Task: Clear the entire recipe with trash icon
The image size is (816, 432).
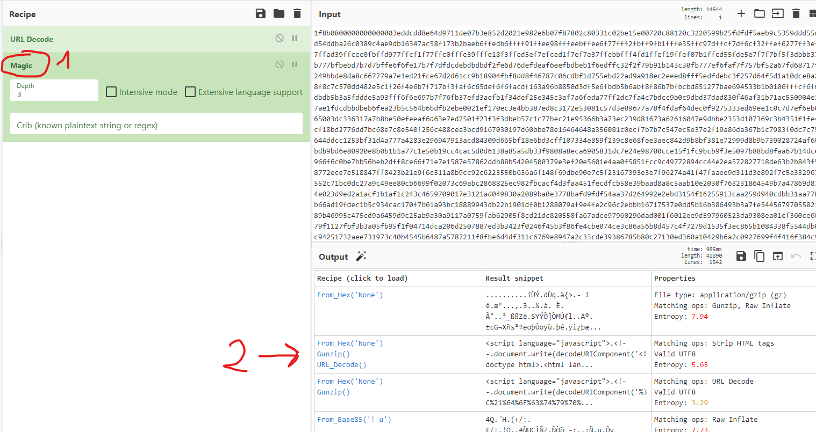Action: (x=297, y=13)
